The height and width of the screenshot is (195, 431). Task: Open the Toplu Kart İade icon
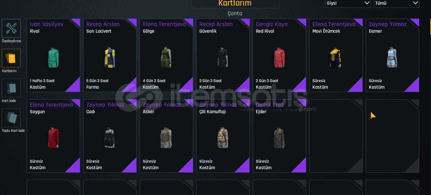coord(11,118)
